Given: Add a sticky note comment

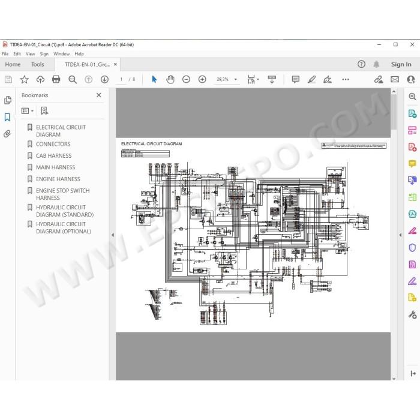Looking at the screenshot, I should coord(295,79).
